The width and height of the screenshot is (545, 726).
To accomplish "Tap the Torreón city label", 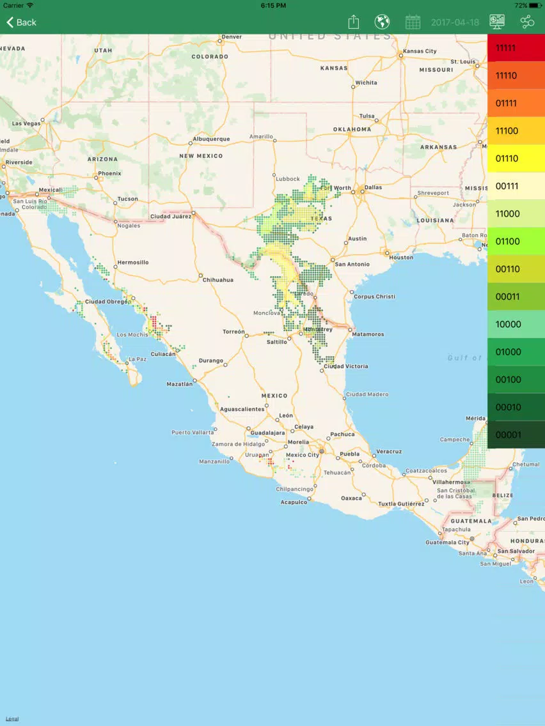I will pos(233,332).
